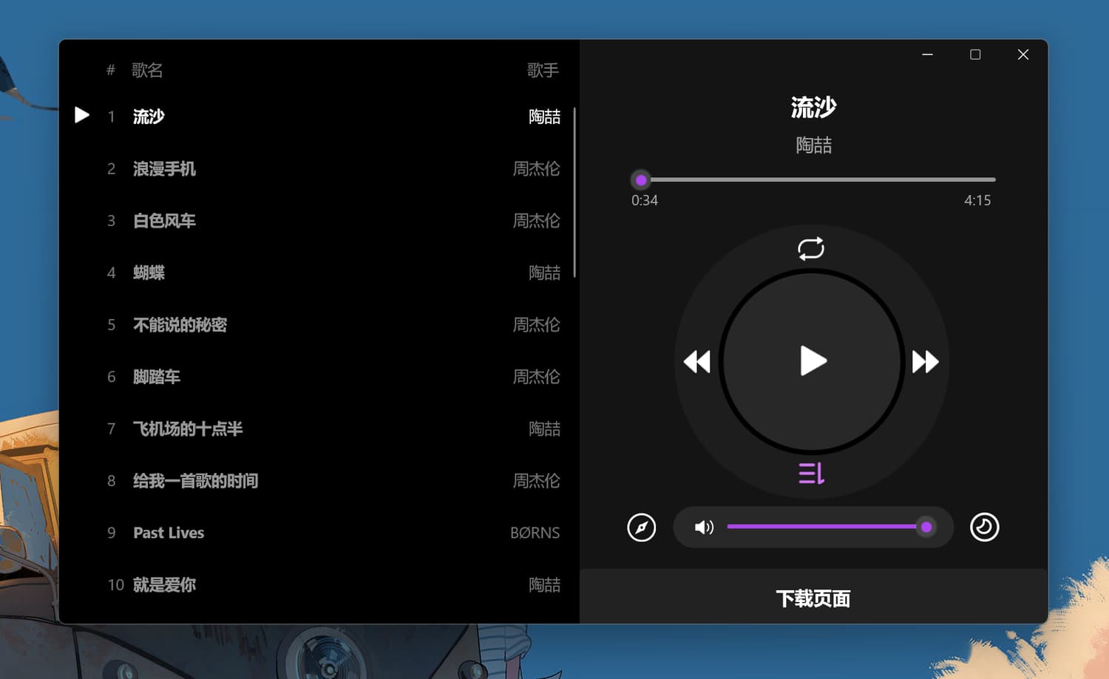Skip to the previous track
Image resolution: width=1109 pixels, height=679 pixels.
(x=696, y=362)
